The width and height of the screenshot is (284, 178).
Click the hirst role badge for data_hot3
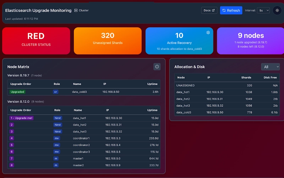pyautogui.click(x=58, y=131)
